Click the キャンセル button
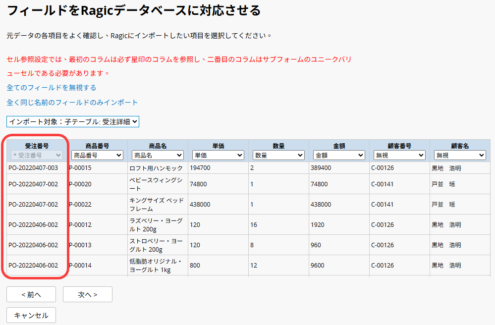 (31, 315)
